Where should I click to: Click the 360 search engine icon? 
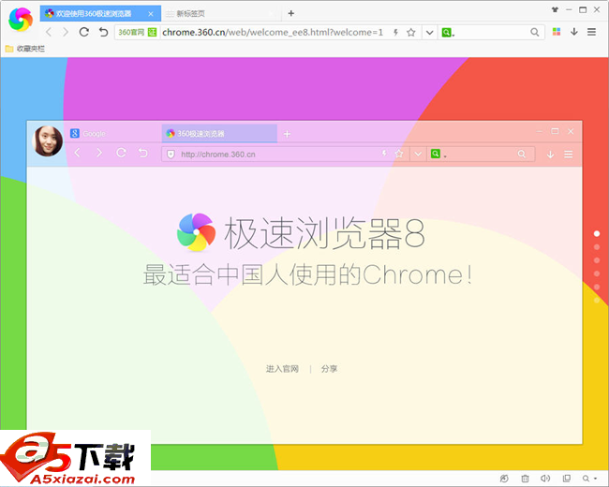click(x=447, y=32)
